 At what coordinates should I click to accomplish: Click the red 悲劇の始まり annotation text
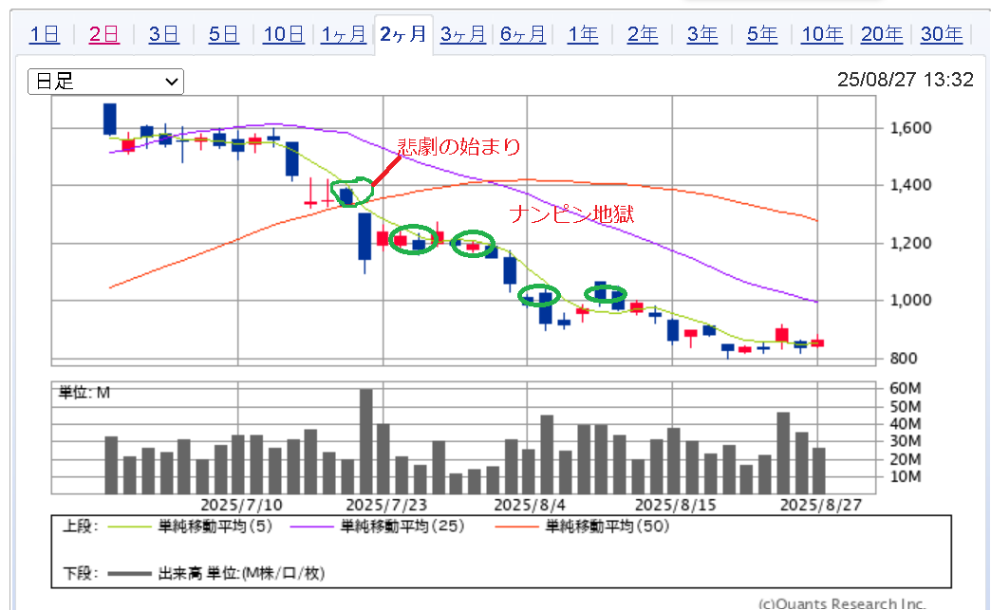tap(458, 147)
